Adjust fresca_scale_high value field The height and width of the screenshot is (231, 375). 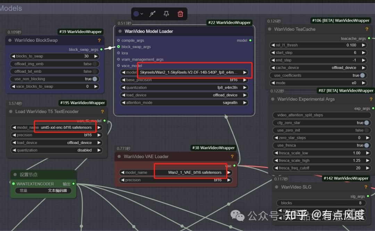tap(322, 160)
